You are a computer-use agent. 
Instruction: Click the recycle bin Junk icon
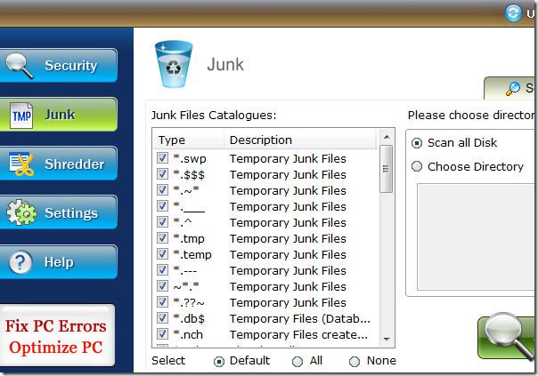tap(172, 63)
